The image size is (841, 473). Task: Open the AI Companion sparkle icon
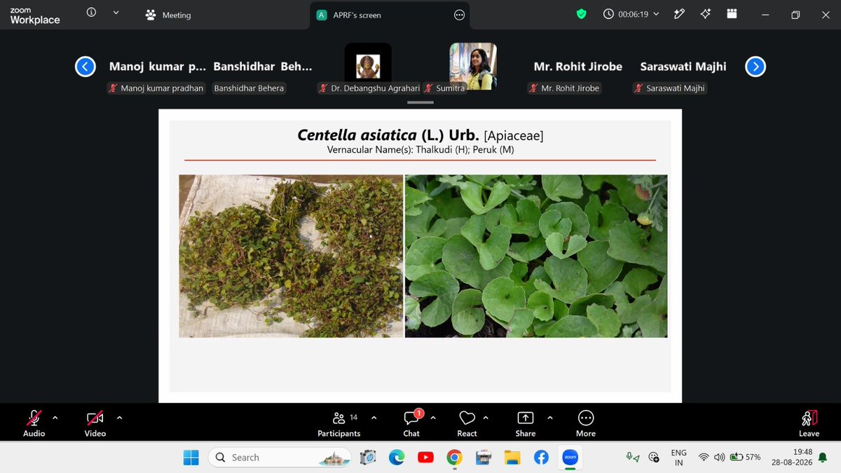(x=706, y=14)
